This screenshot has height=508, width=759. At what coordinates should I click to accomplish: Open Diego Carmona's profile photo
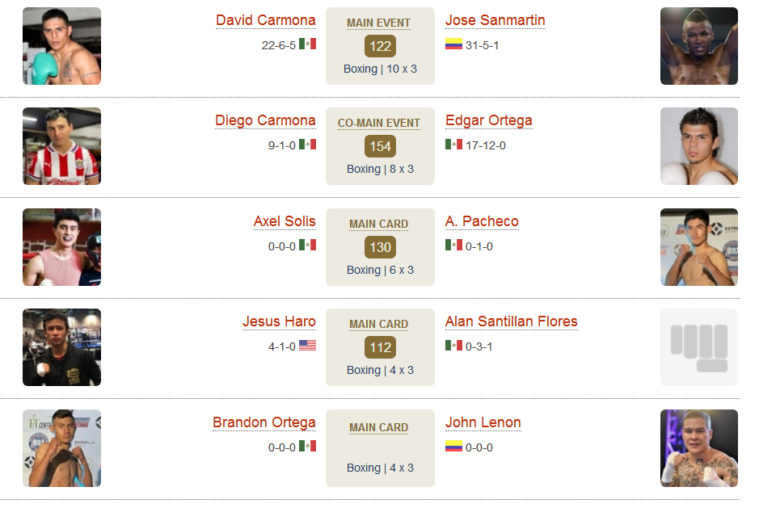click(x=62, y=146)
